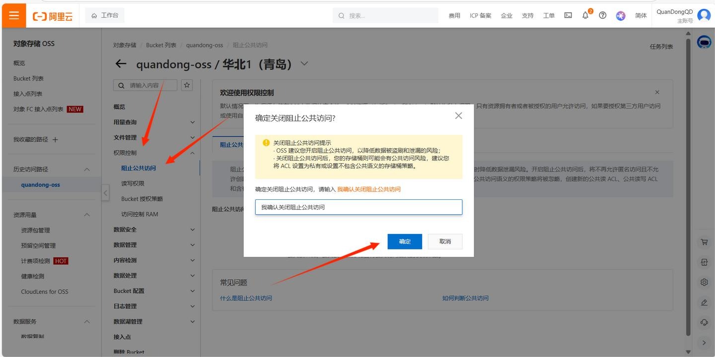Close the confirmation dialog with X
Screen dimensions: 715x357
458,116
